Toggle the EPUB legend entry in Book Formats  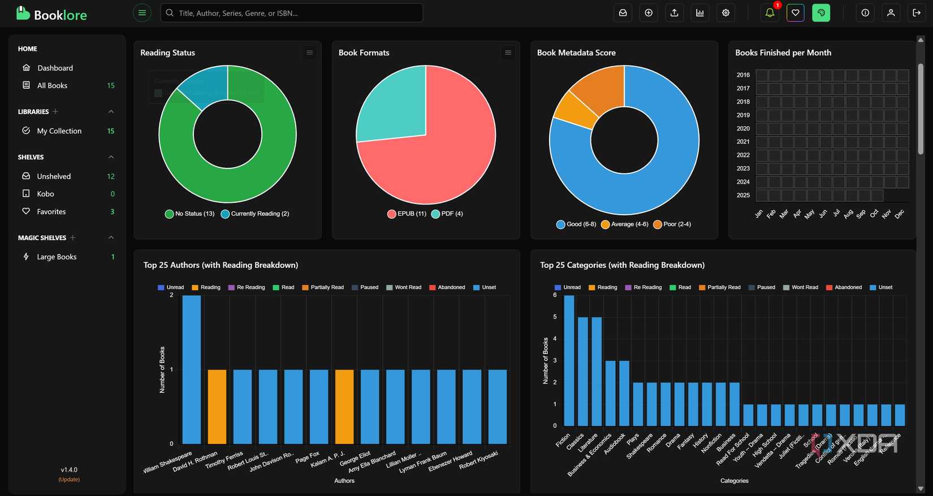pos(407,214)
